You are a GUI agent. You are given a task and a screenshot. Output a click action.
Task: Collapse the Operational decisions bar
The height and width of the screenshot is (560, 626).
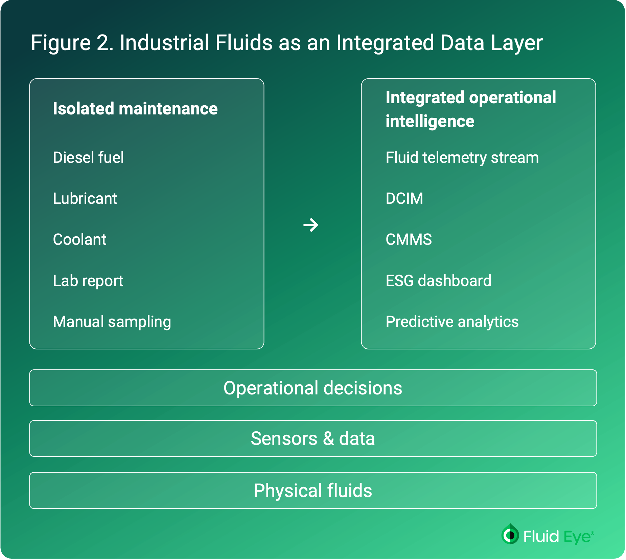(313, 388)
